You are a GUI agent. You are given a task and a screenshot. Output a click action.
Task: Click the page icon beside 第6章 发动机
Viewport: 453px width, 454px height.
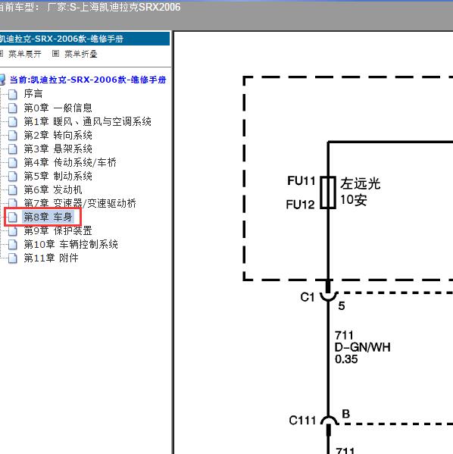coord(12,189)
